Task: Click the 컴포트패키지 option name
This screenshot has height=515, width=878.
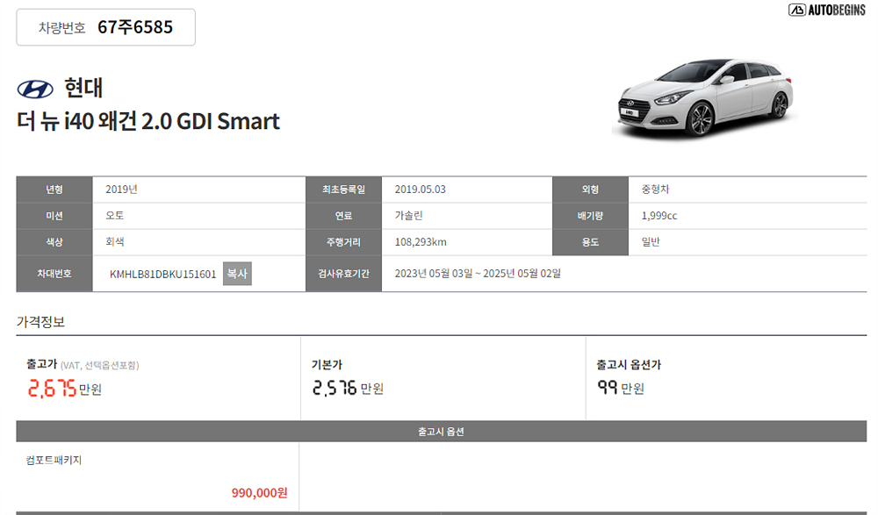Action: 54,460
